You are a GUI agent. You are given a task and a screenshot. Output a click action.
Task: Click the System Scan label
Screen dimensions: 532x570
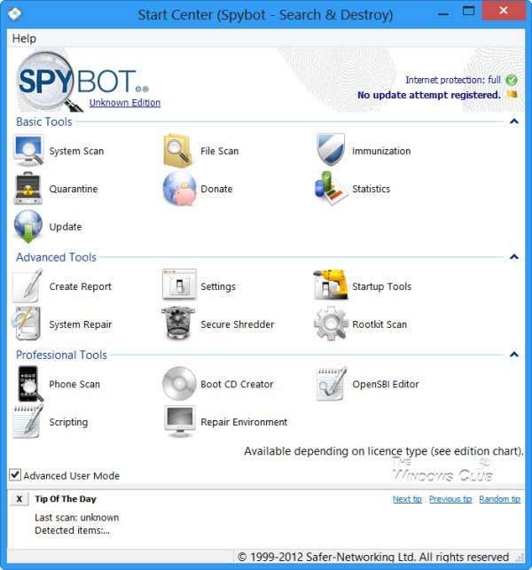click(x=76, y=151)
